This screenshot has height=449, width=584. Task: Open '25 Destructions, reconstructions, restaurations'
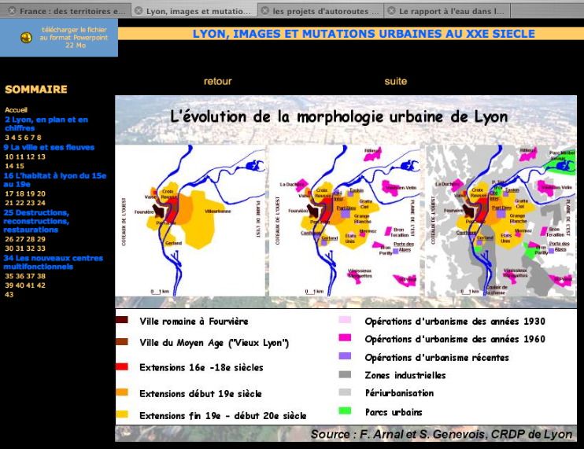pos(36,221)
